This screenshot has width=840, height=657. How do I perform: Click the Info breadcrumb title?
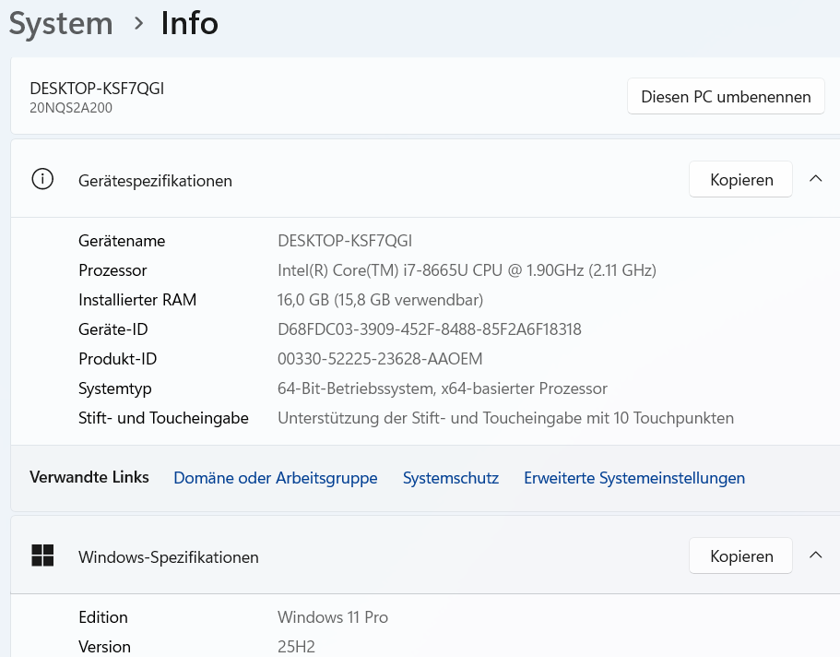190,24
